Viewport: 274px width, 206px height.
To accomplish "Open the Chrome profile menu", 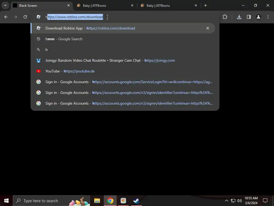I will point(258,17).
